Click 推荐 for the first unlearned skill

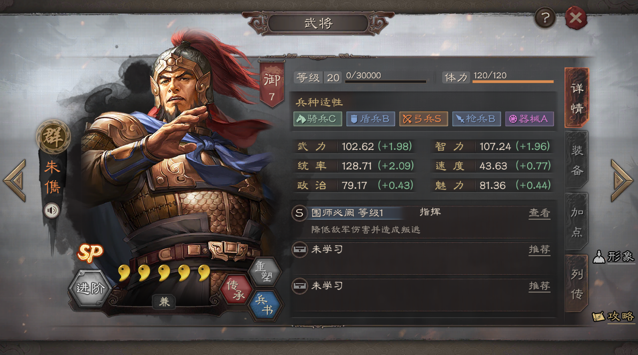point(540,250)
